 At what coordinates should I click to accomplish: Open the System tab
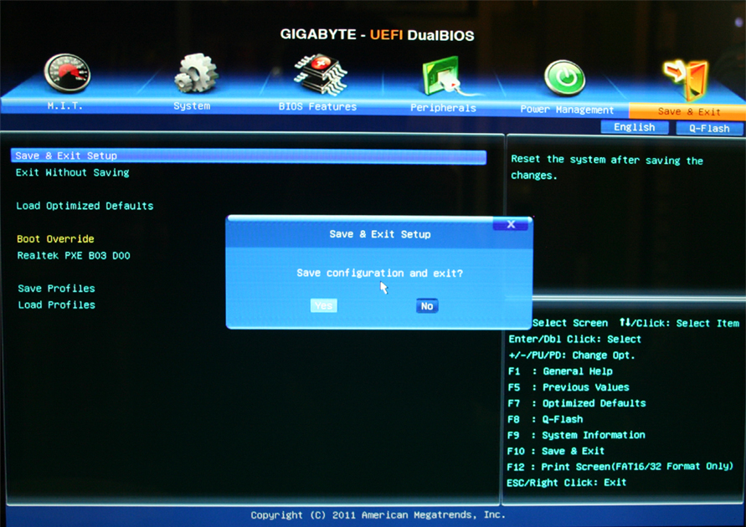click(192, 106)
